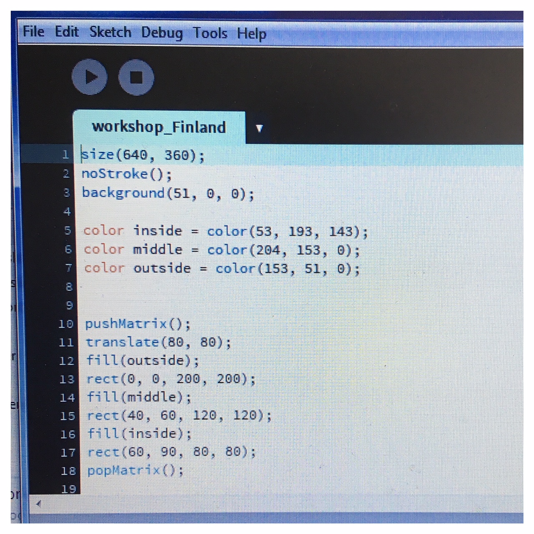The width and height of the screenshot is (534, 534).
Task: Open the Edit menu
Action: click(67, 32)
